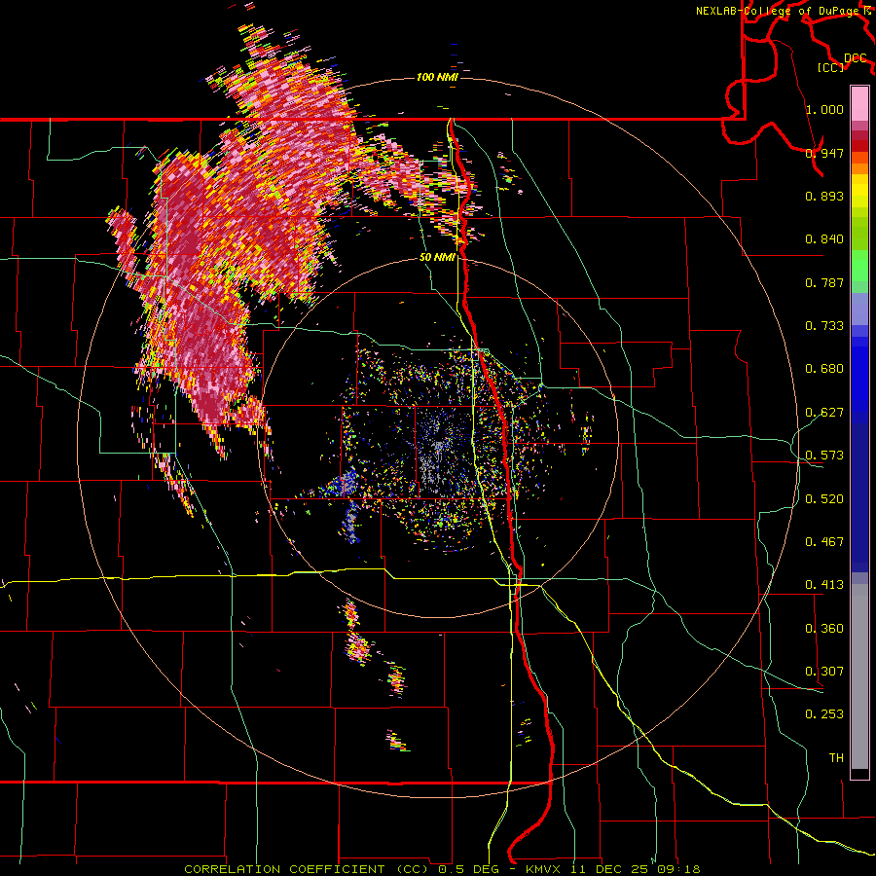Click the 0.360 value on the color scale
This screenshot has height=876, width=876.
coord(824,629)
